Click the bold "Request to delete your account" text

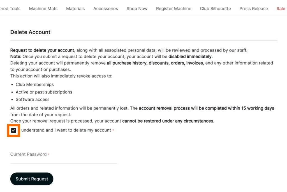42,50
